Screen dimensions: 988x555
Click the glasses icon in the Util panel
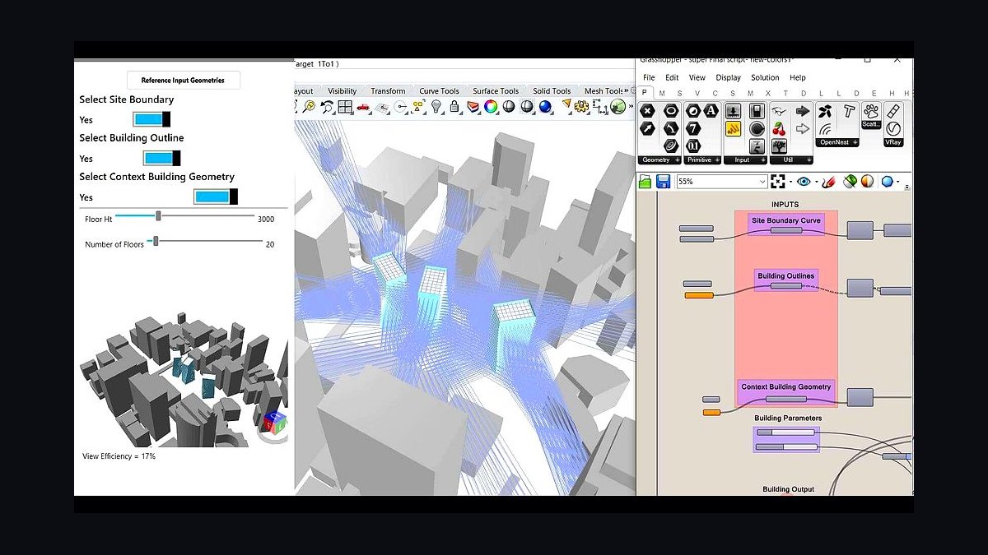click(779, 111)
